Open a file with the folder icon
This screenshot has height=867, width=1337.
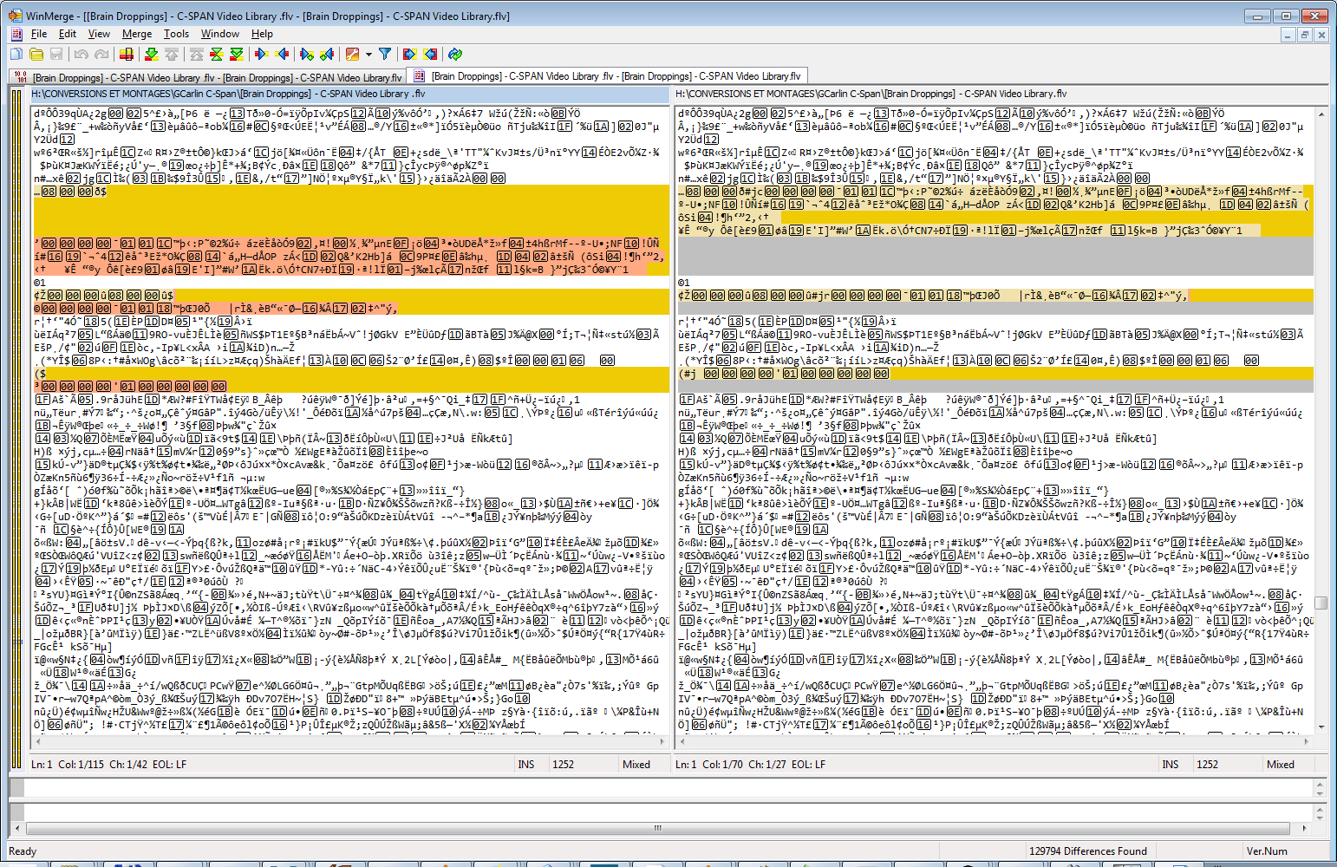[x=36, y=55]
